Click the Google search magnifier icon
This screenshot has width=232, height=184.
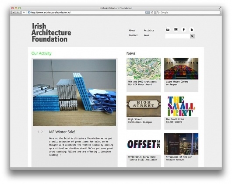point(158,12)
